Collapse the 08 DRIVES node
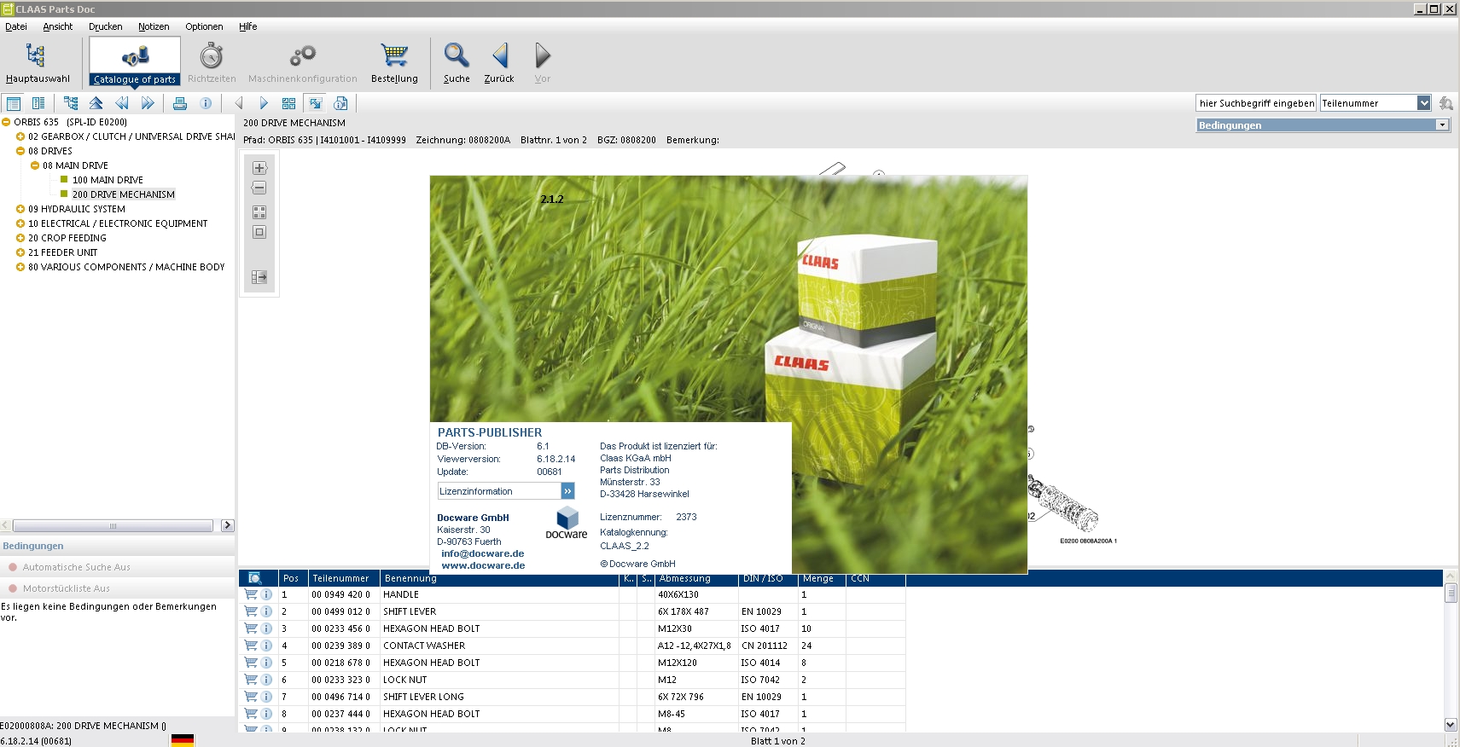The width and height of the screenshot is (1460, 747). [x=20, y=151]
